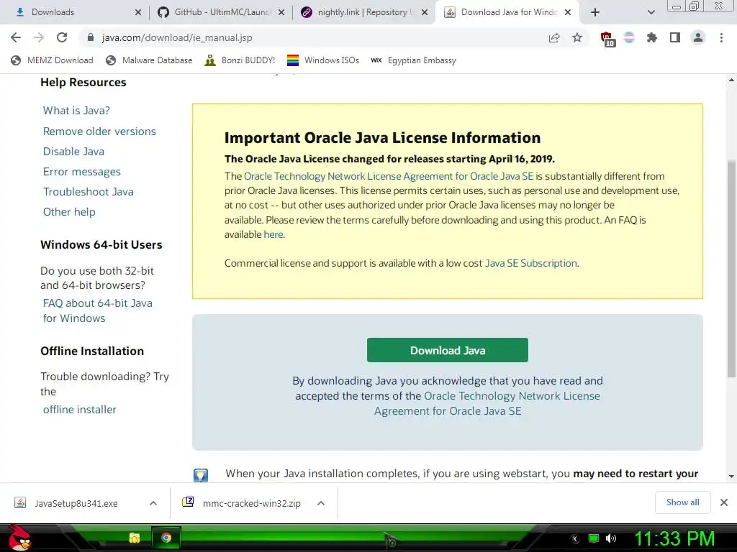The height and width of the screenshot is (552, 737).
Task: Open the Troubleshoot Java link
Action: (x=89, y=191)
